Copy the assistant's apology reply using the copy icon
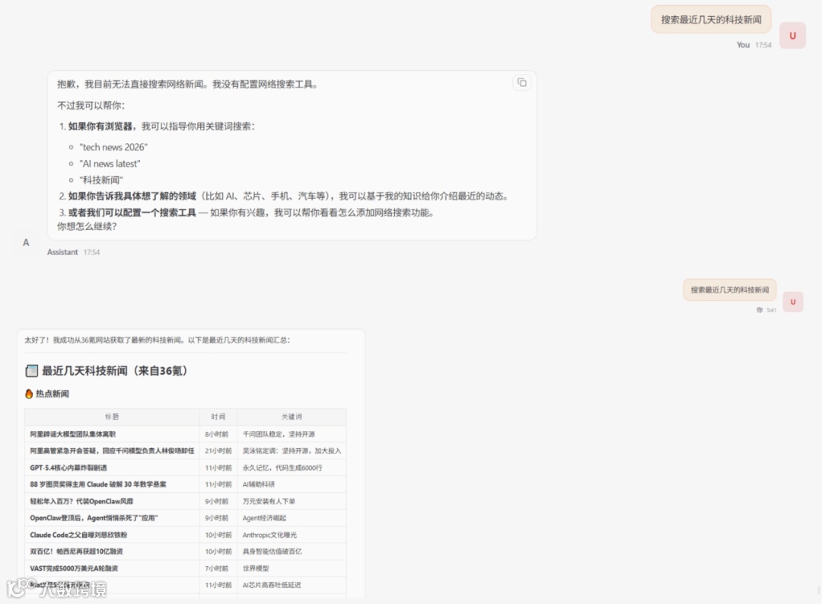 click(x=521, y=82)
